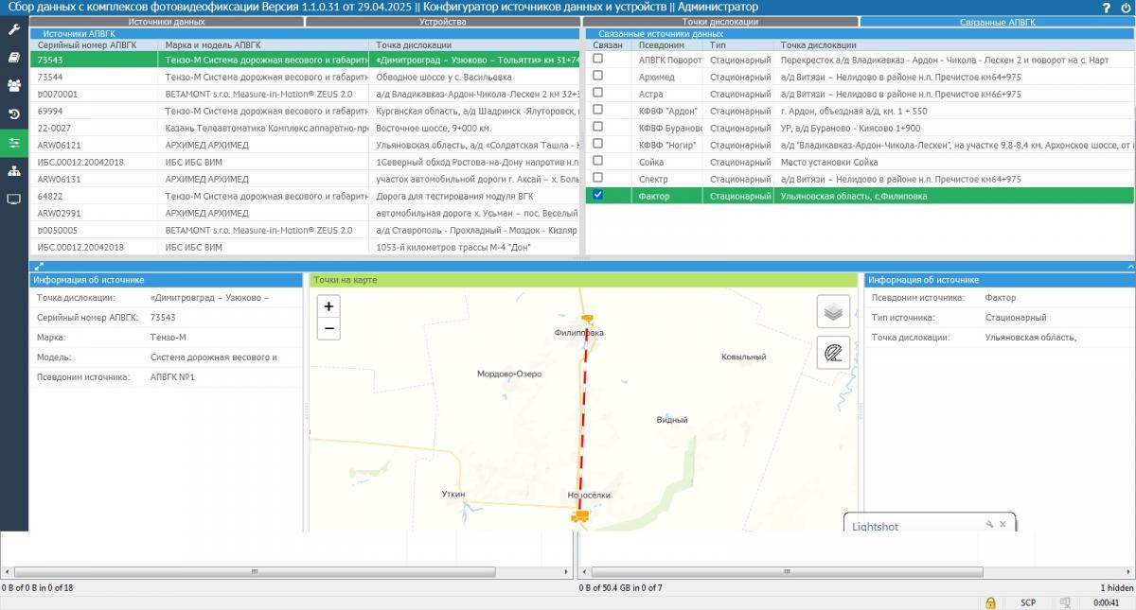Collapse the panel with the right chevron
Viewport: 1136px width, 610px height.
click(x=1129, y=268)
